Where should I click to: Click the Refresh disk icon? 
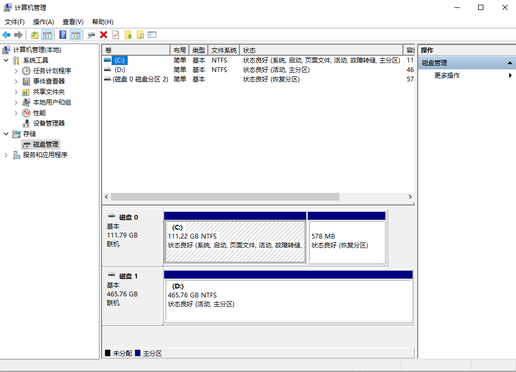pos(90,35)
